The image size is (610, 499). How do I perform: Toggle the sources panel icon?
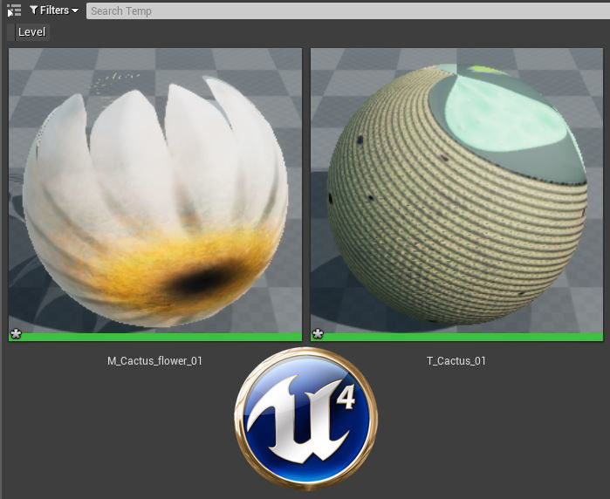(14, 10)
